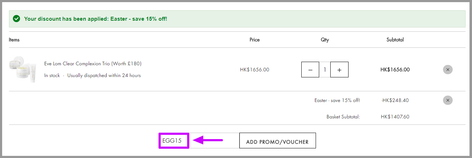Screen dimensions: 472x158
Task: Focus the promo code field containing EGG15
Action: coord(199,141)
